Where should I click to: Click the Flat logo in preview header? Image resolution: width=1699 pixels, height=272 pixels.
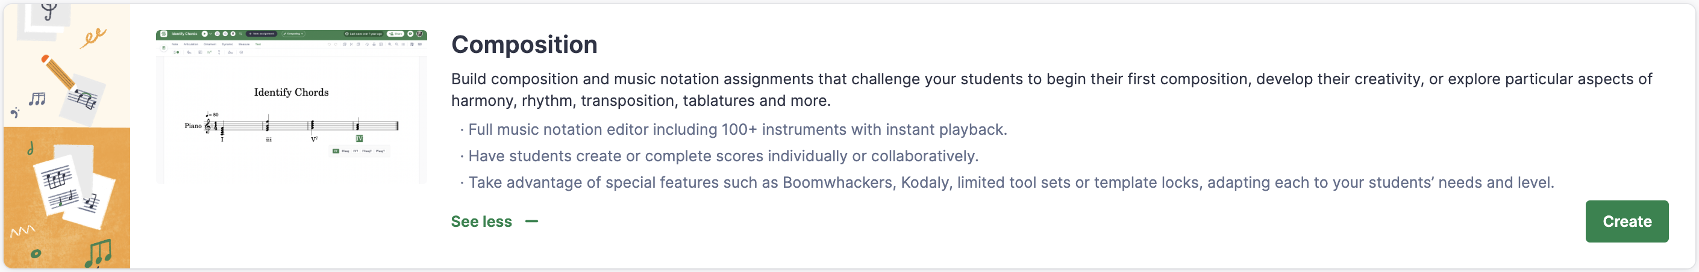pos(163,34)
